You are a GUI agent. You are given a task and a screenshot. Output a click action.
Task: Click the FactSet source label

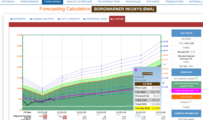[186, 107]
